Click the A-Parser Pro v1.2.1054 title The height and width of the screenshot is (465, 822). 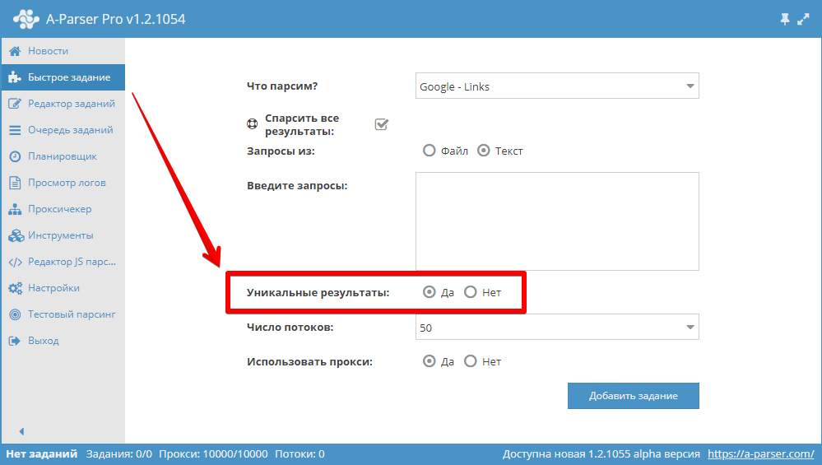click(116, 20)
